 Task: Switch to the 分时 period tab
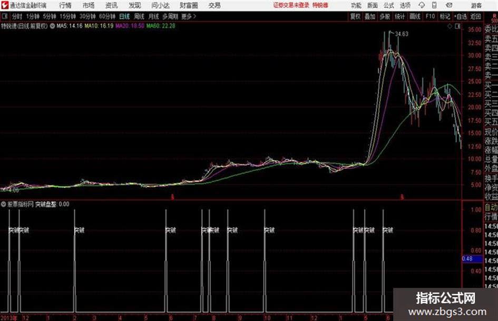tap(17, 16)
